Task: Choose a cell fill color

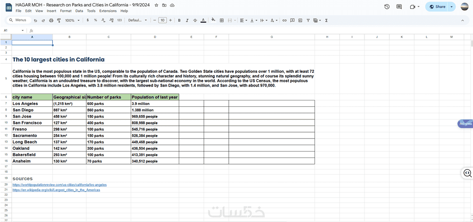Action: [213, 20]
